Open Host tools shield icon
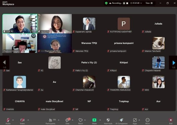 (x=108, y=121)
